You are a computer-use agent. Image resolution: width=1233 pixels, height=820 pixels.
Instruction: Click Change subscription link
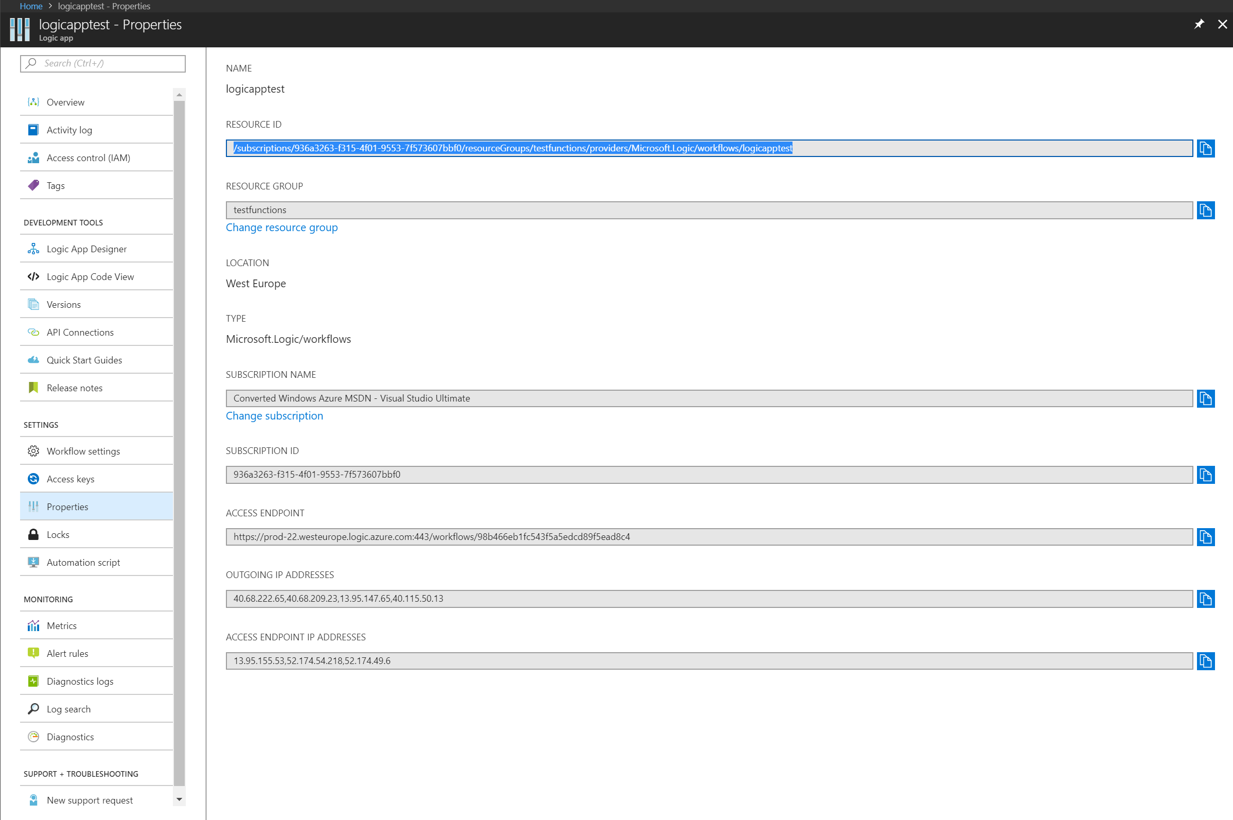tap(274, 416)
